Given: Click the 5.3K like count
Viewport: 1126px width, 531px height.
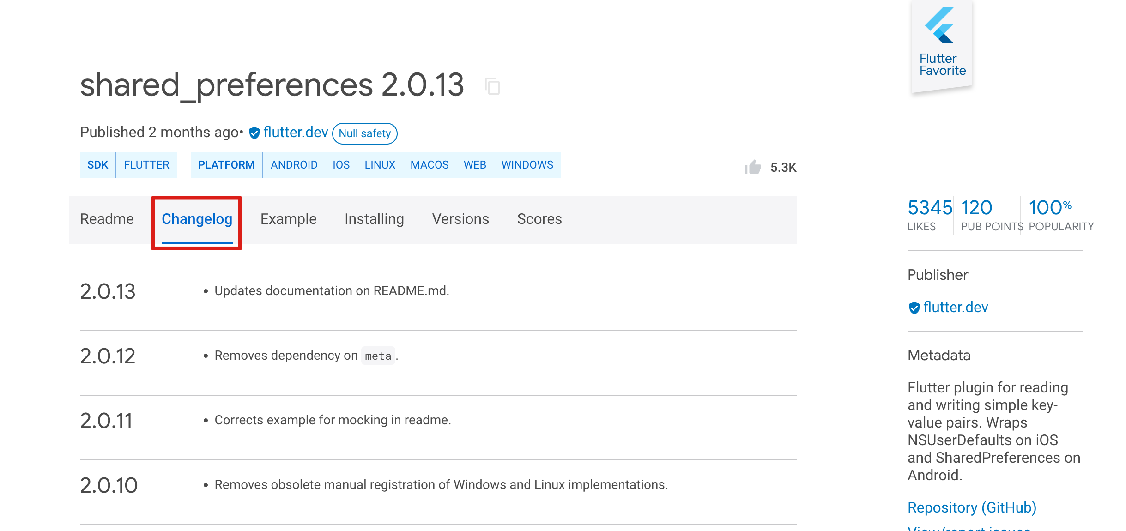Looking at the screenshot, I should (783, 167).
